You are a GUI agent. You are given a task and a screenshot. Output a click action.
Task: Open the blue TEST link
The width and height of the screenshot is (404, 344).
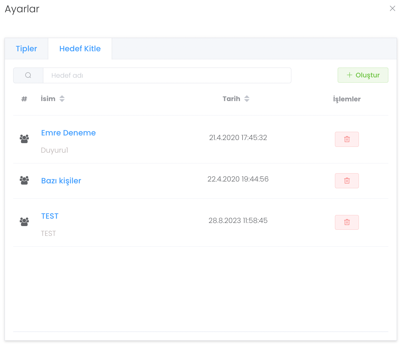50,216
